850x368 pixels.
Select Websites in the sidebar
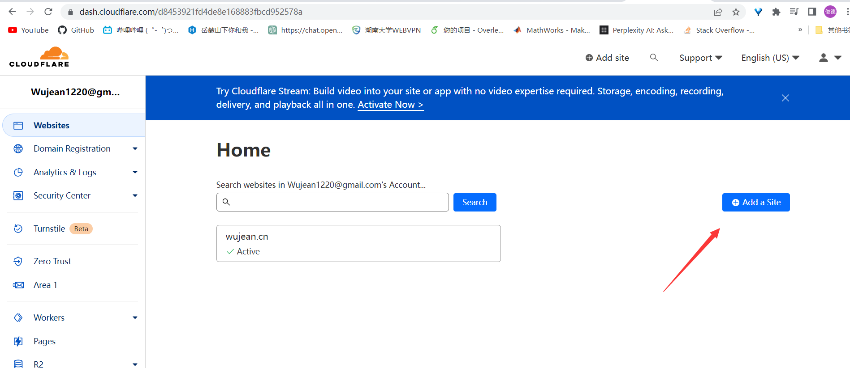click(x=74, y=125)
